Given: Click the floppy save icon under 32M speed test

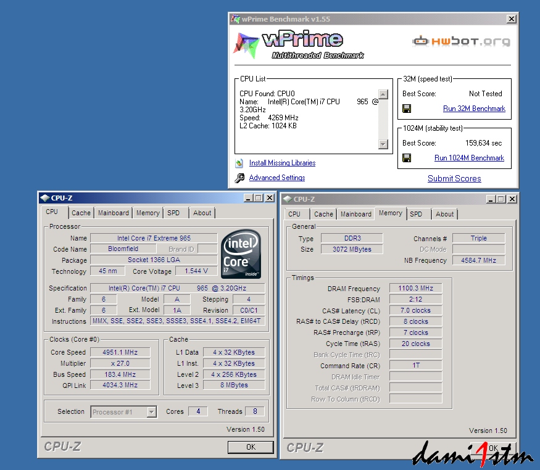Looking at the screenshot, I should [x=407, y=109].
